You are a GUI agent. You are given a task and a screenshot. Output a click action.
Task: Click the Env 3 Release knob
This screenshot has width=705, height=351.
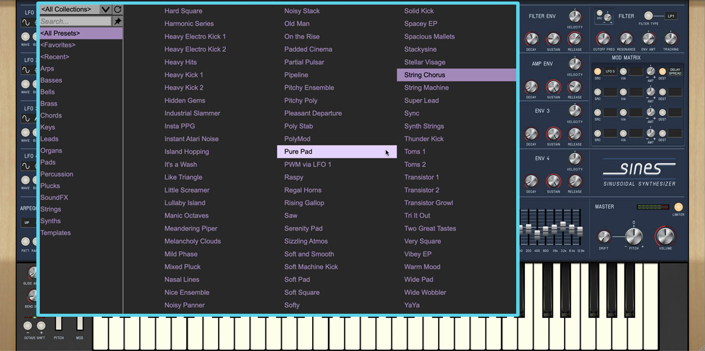tap(575, 134)
